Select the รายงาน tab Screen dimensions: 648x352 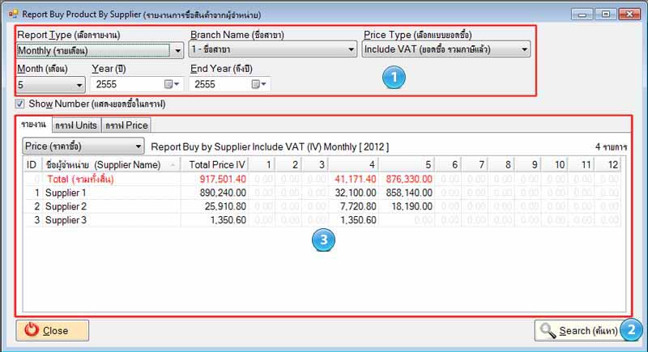[x=33, y=125]
